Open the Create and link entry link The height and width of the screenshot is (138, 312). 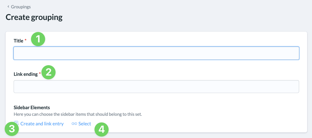(x=42, y=124)
